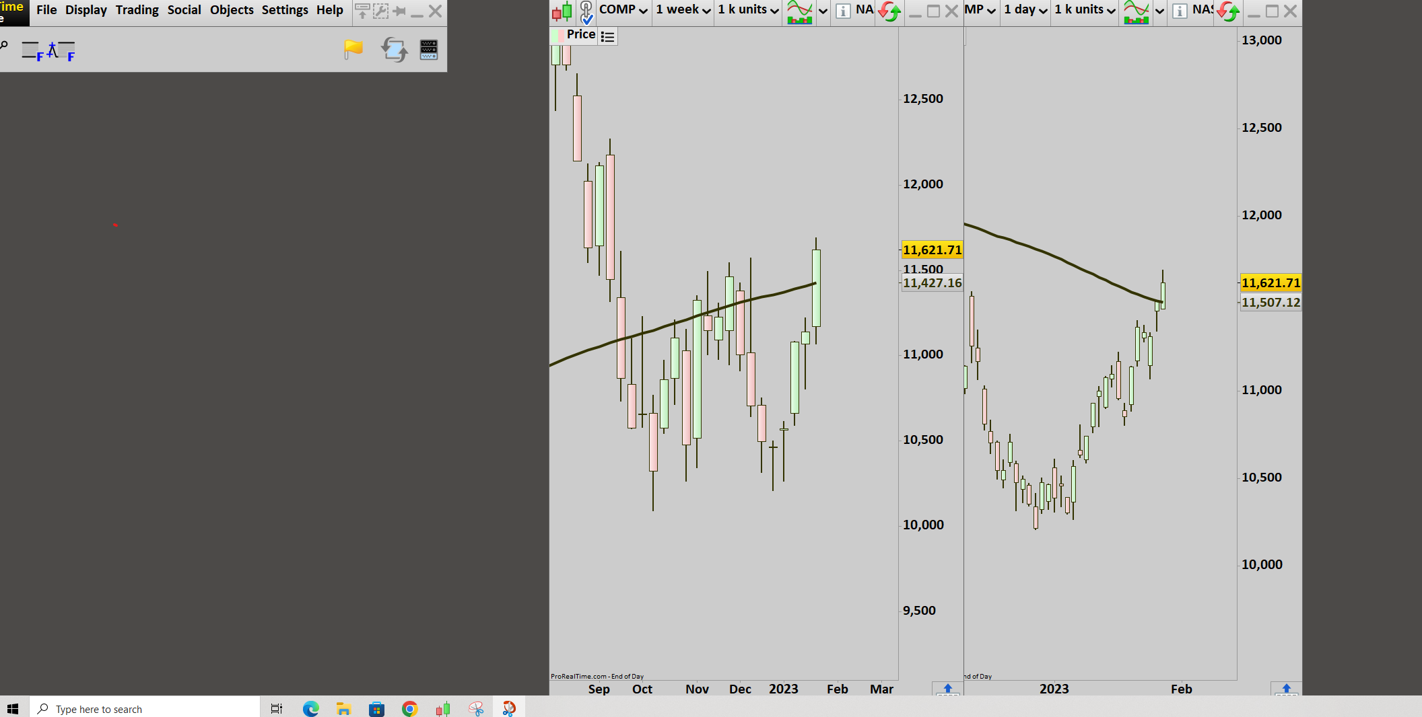Click the customize toolbar wrench icon
Viewport: 1422px width, 717px height.
pos(380,11)
